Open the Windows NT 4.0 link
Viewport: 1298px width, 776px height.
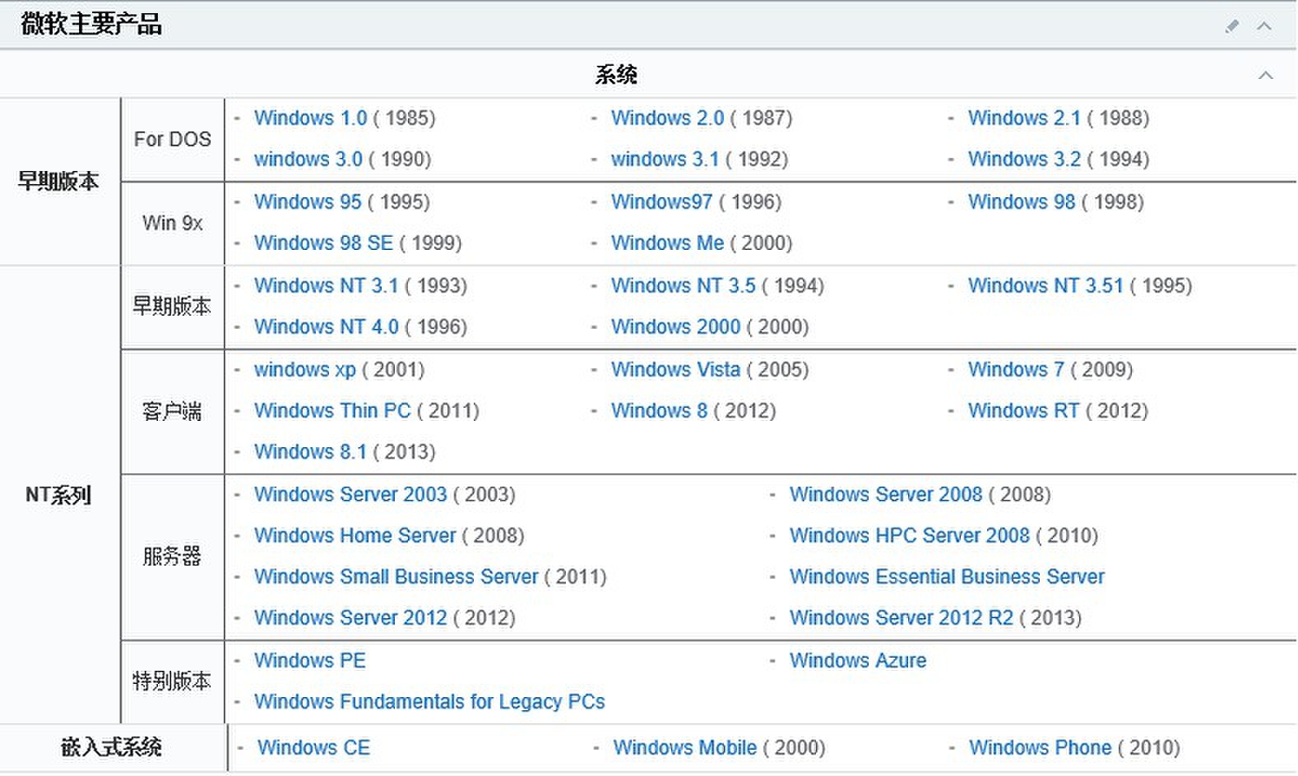[x=326, y=326]
